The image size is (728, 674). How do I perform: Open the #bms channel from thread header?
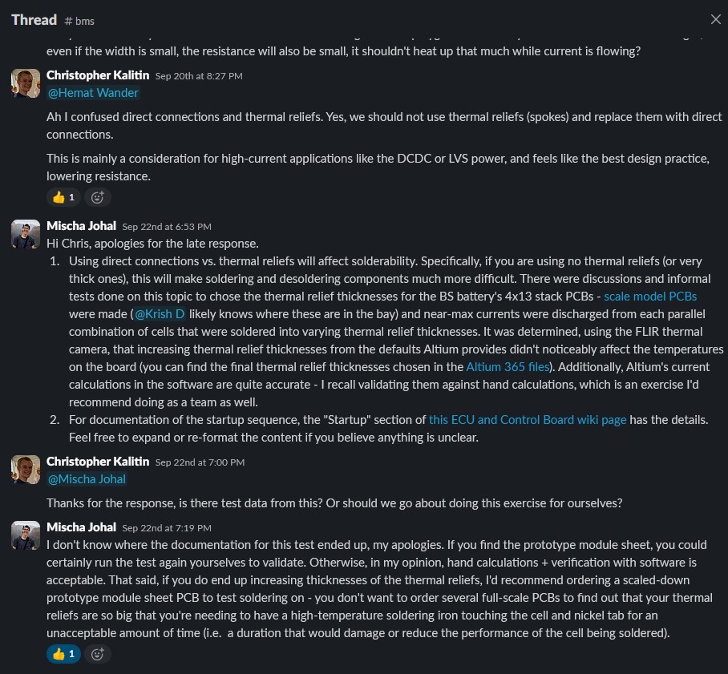[79, 20]
